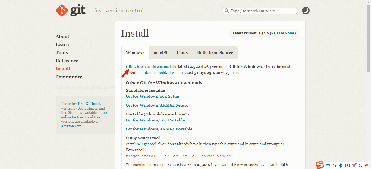Click the Git logo in the header

(x=71, y=11)
